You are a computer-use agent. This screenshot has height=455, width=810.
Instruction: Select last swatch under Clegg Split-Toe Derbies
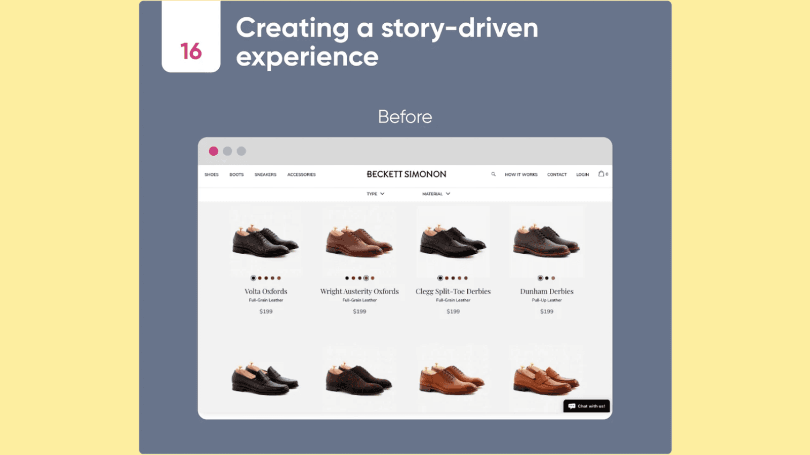tap(466, 278)
